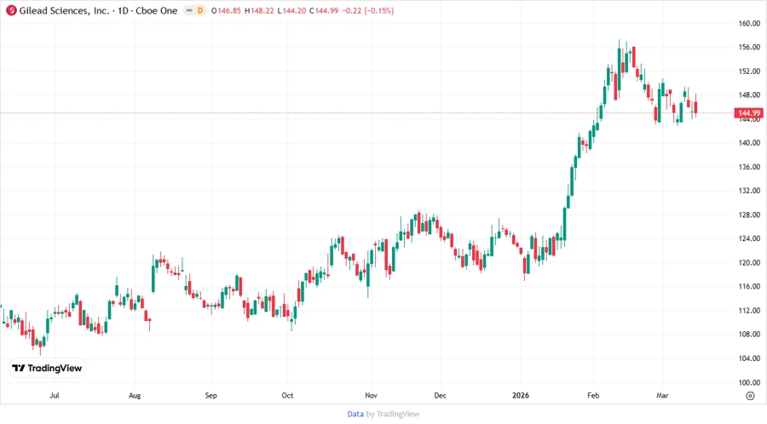Click the 100.00 price axis label
Image resolution: width=767 pixels, height=424 pixels.
(x=749, y=382)
